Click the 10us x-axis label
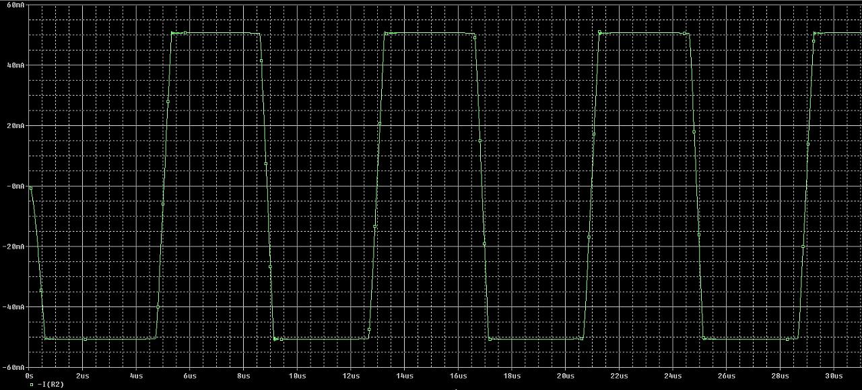Viewport: 862px width, 390px height. point(296,375)
